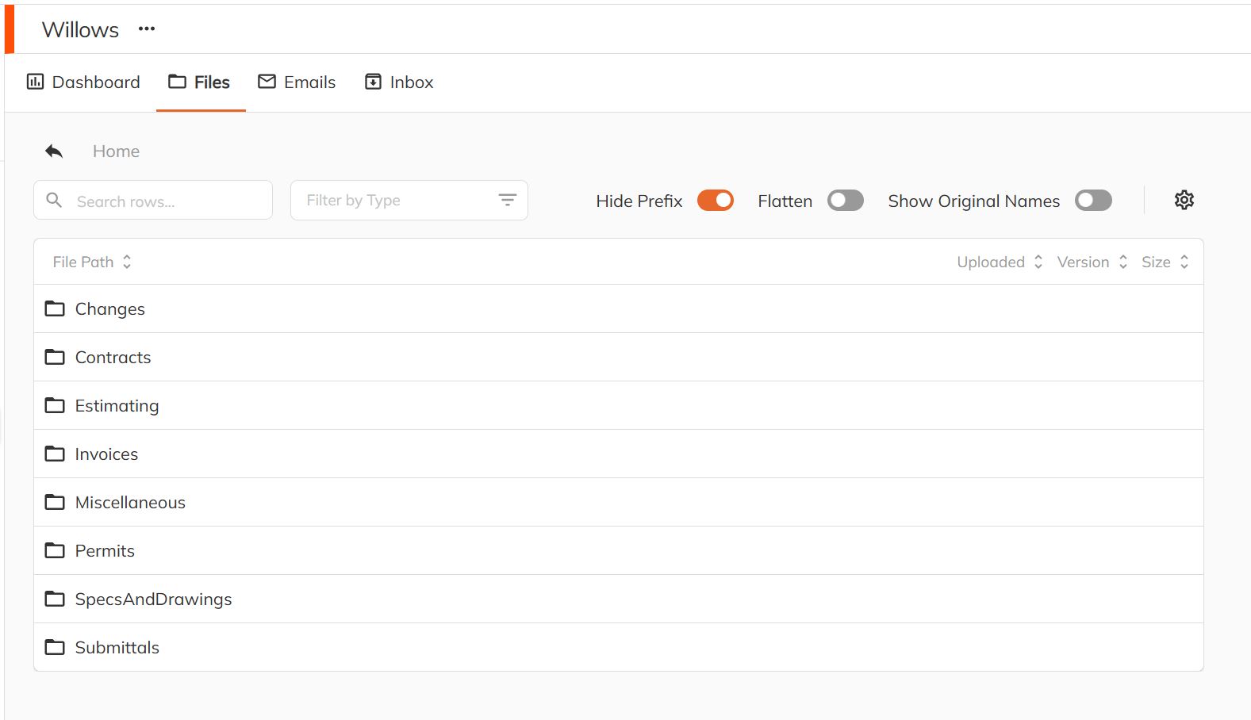Click the Changes folder icon

click(55, 308)
